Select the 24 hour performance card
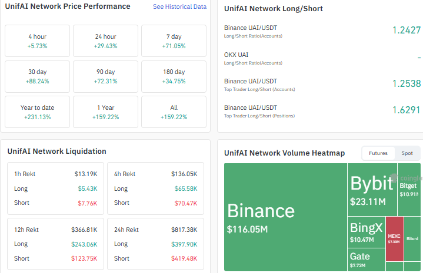 tap(105, 41)
